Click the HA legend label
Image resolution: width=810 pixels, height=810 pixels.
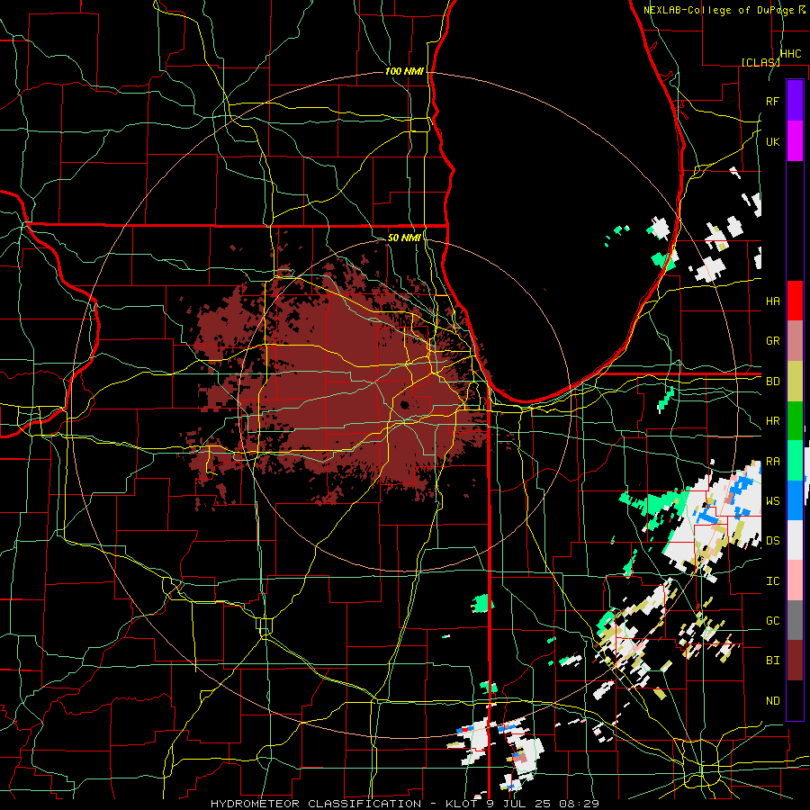(x=772, y=301)
